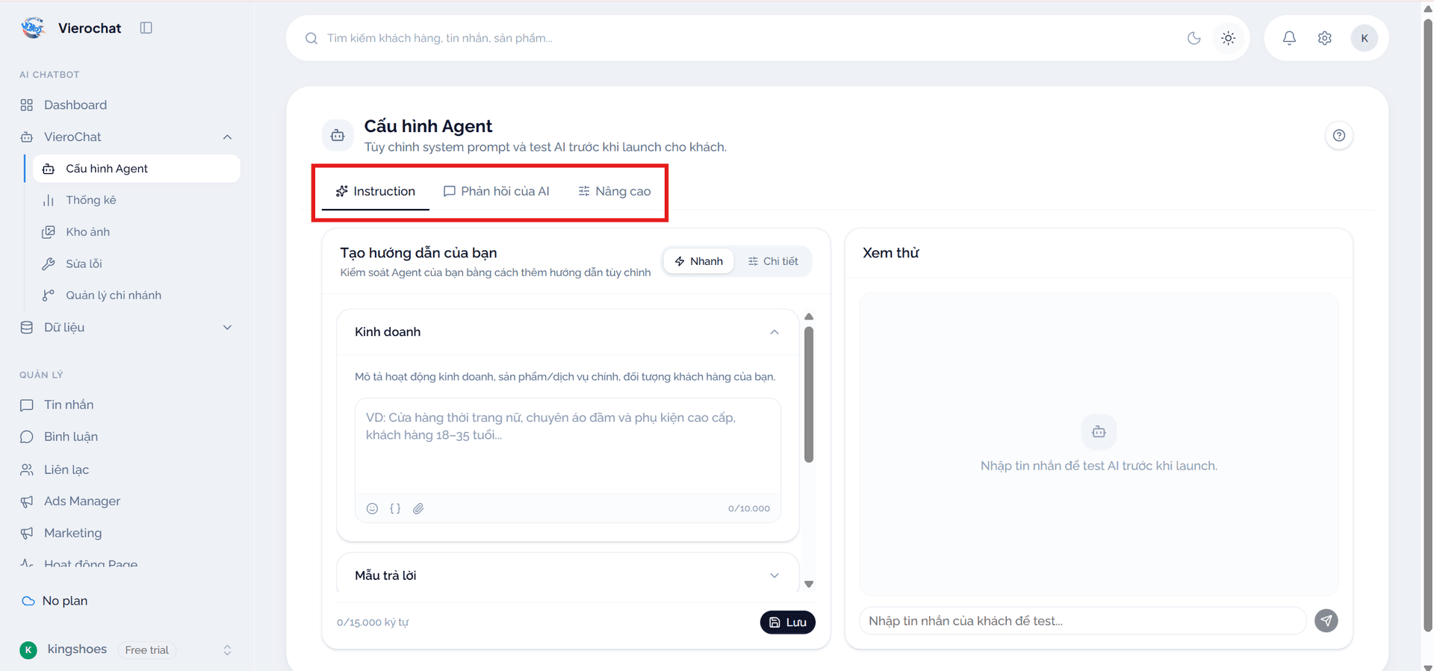Expand the Mẫu trả lời section
The image size is (1434, 671).
(x=775, y=575)
